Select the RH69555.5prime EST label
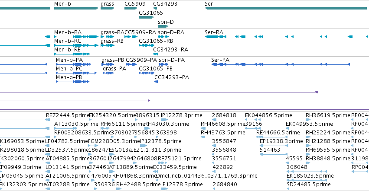Image resolution: width=369 pixels, height=191 pixels. [328, 150]
